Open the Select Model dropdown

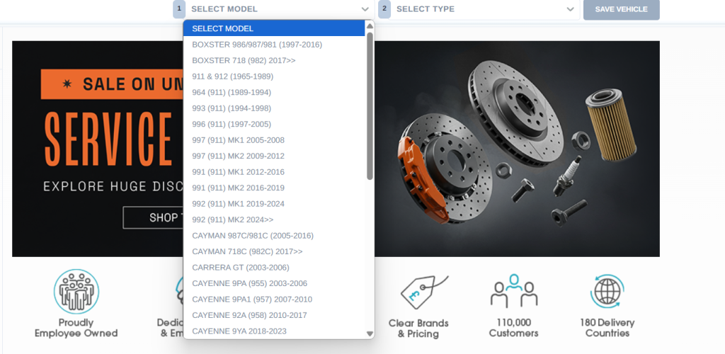[x=279, y=9]
